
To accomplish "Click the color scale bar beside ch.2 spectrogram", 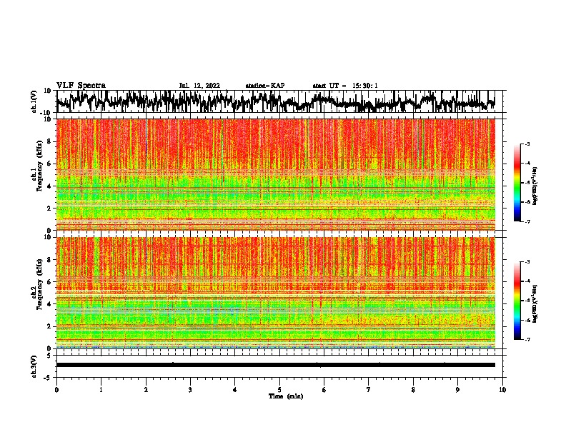I will coord(517,301).
